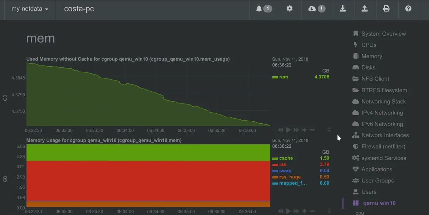Click inside the Memory Usage stacked chart

pyautogui.click(x=147, y=178)
